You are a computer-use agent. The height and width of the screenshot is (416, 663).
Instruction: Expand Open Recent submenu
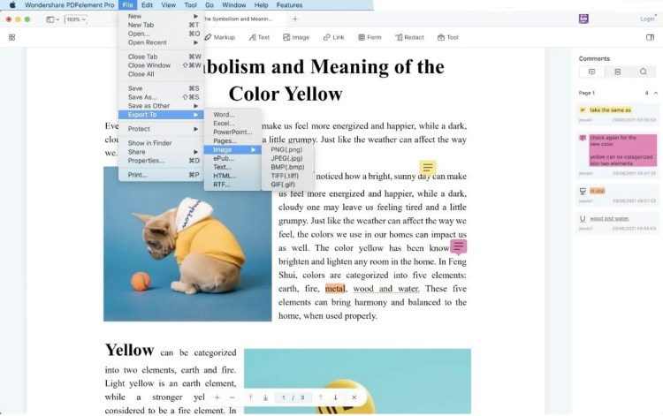coord(161,42)
